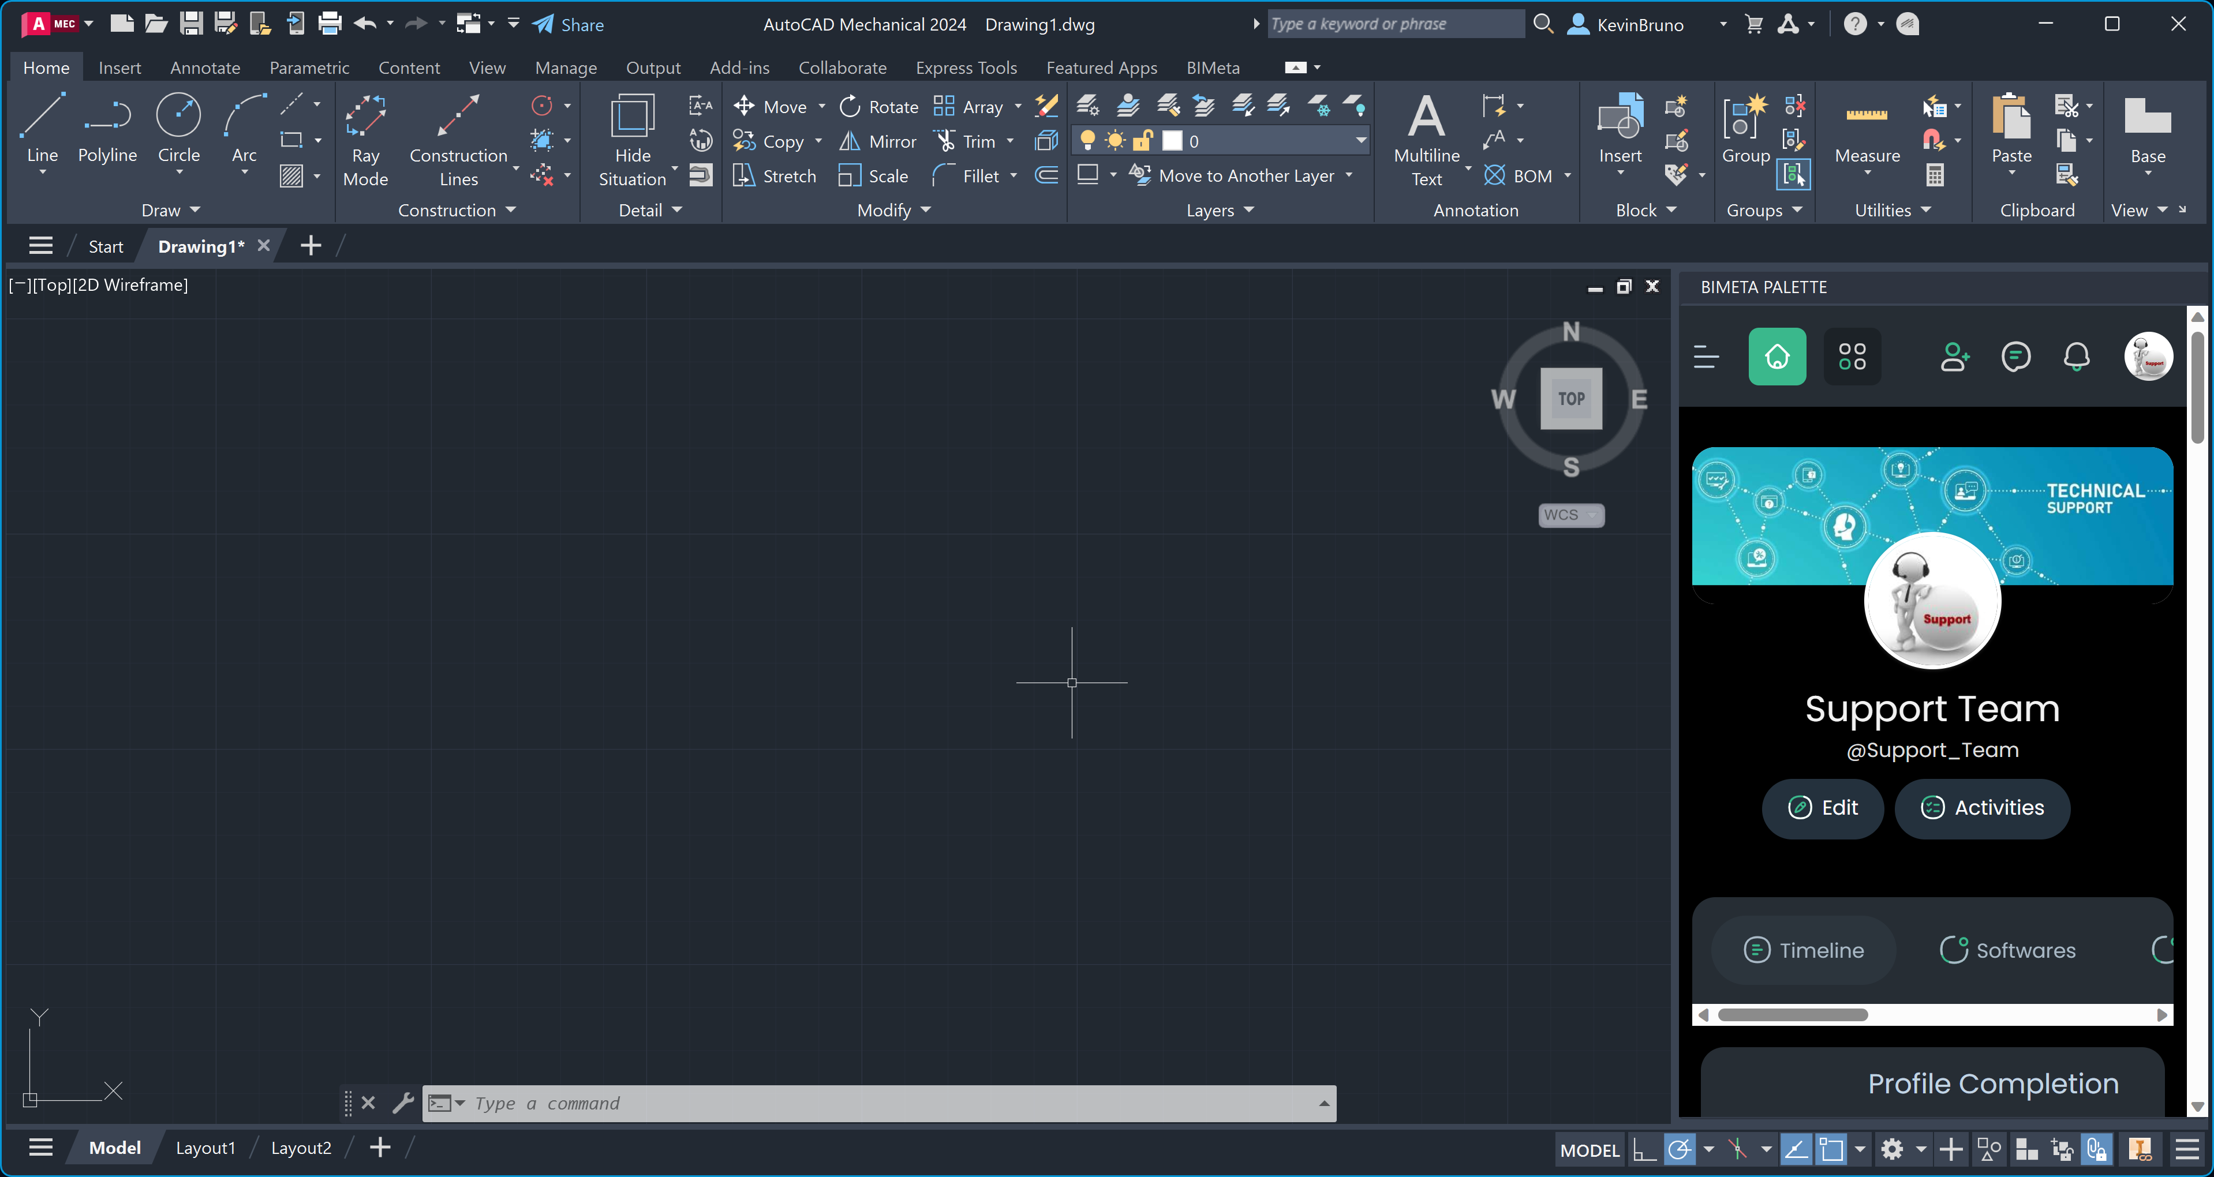Toggle the layer lock padlock
This screenshot has width=2214, height=1177.
tap(1143, 141)
